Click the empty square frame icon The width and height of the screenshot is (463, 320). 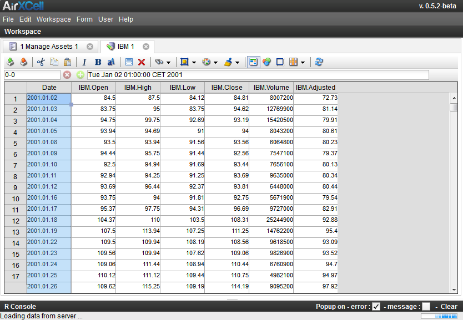(280, 62)
